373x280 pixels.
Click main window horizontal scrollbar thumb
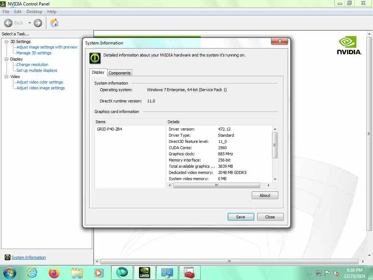[229, 261]
